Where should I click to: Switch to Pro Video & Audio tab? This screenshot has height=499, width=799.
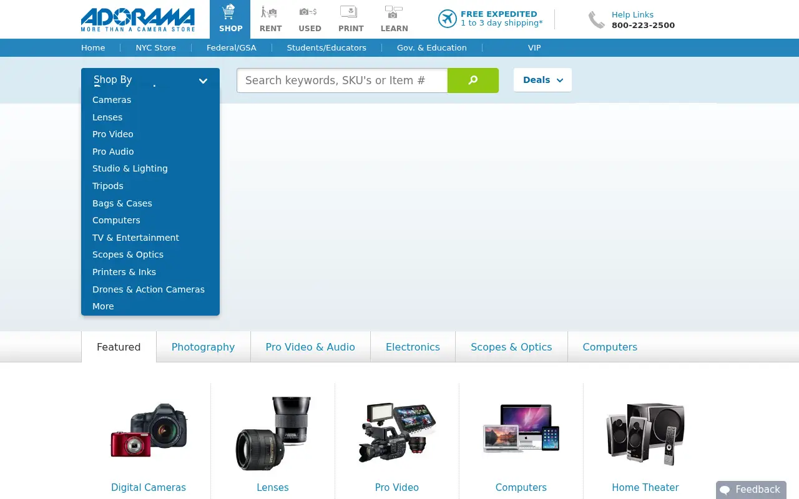click(310, 347)
